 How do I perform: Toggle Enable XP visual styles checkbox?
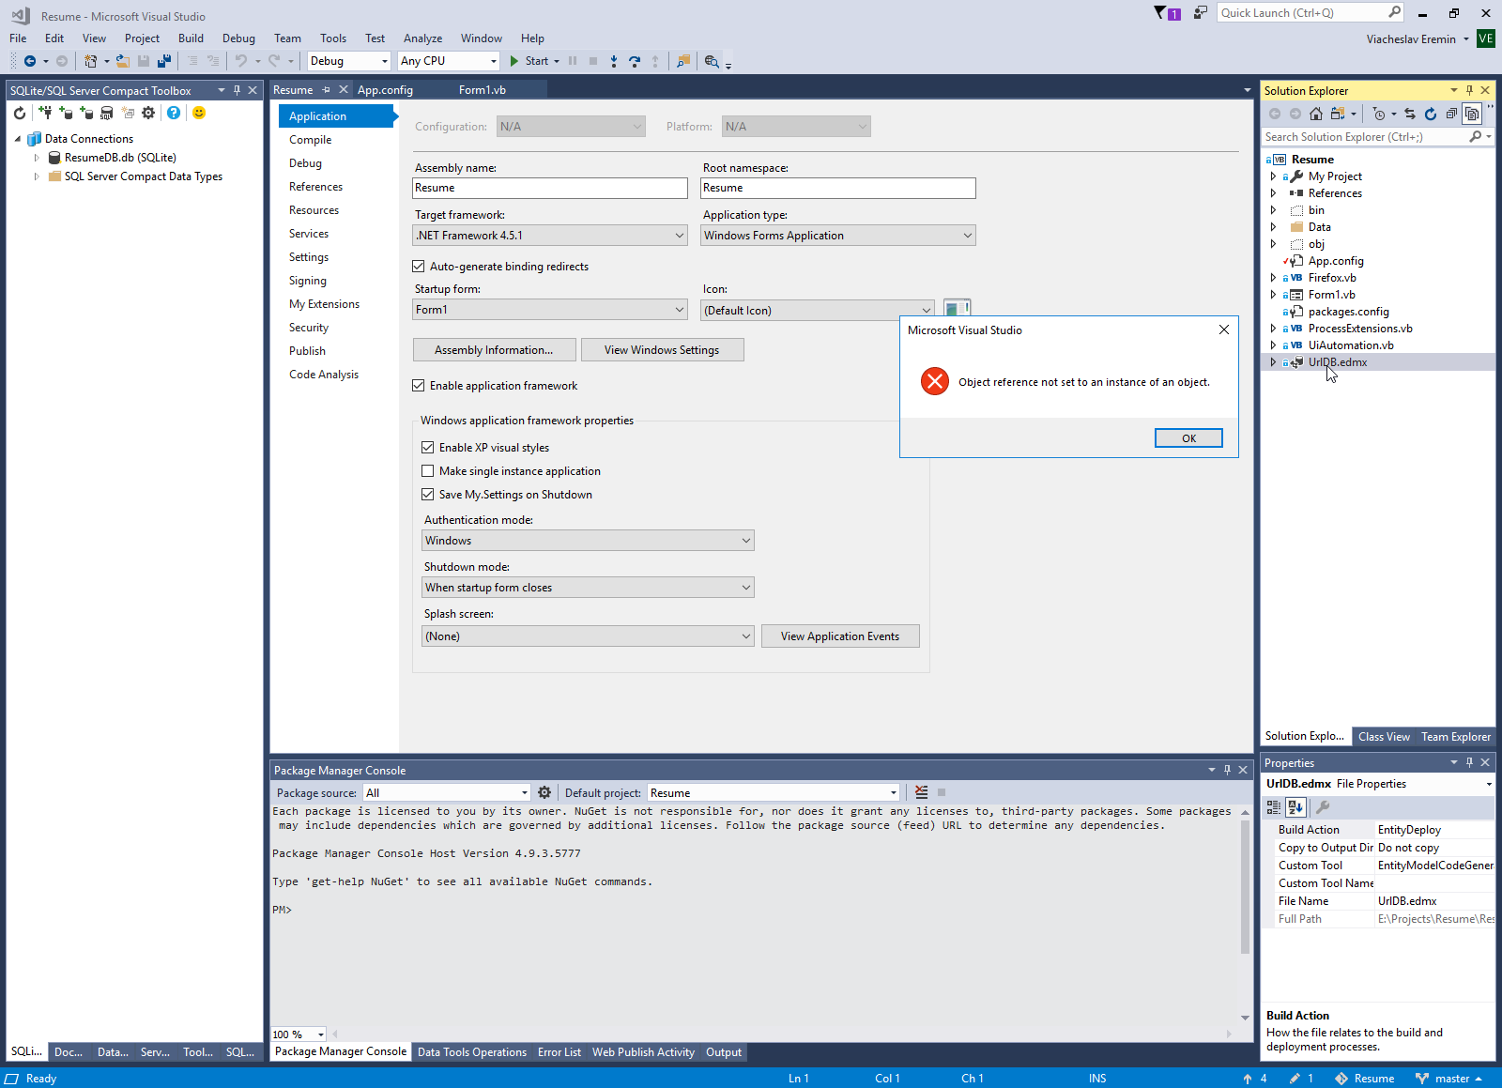[x=428, y=448]
